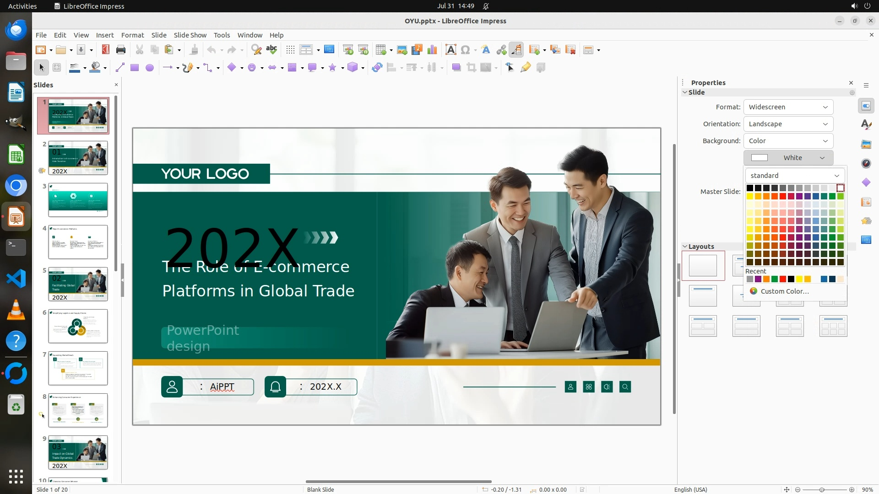The image size is (879, 494).
Task: Select the Crop Image tool
Action: (x=471, y=68)
